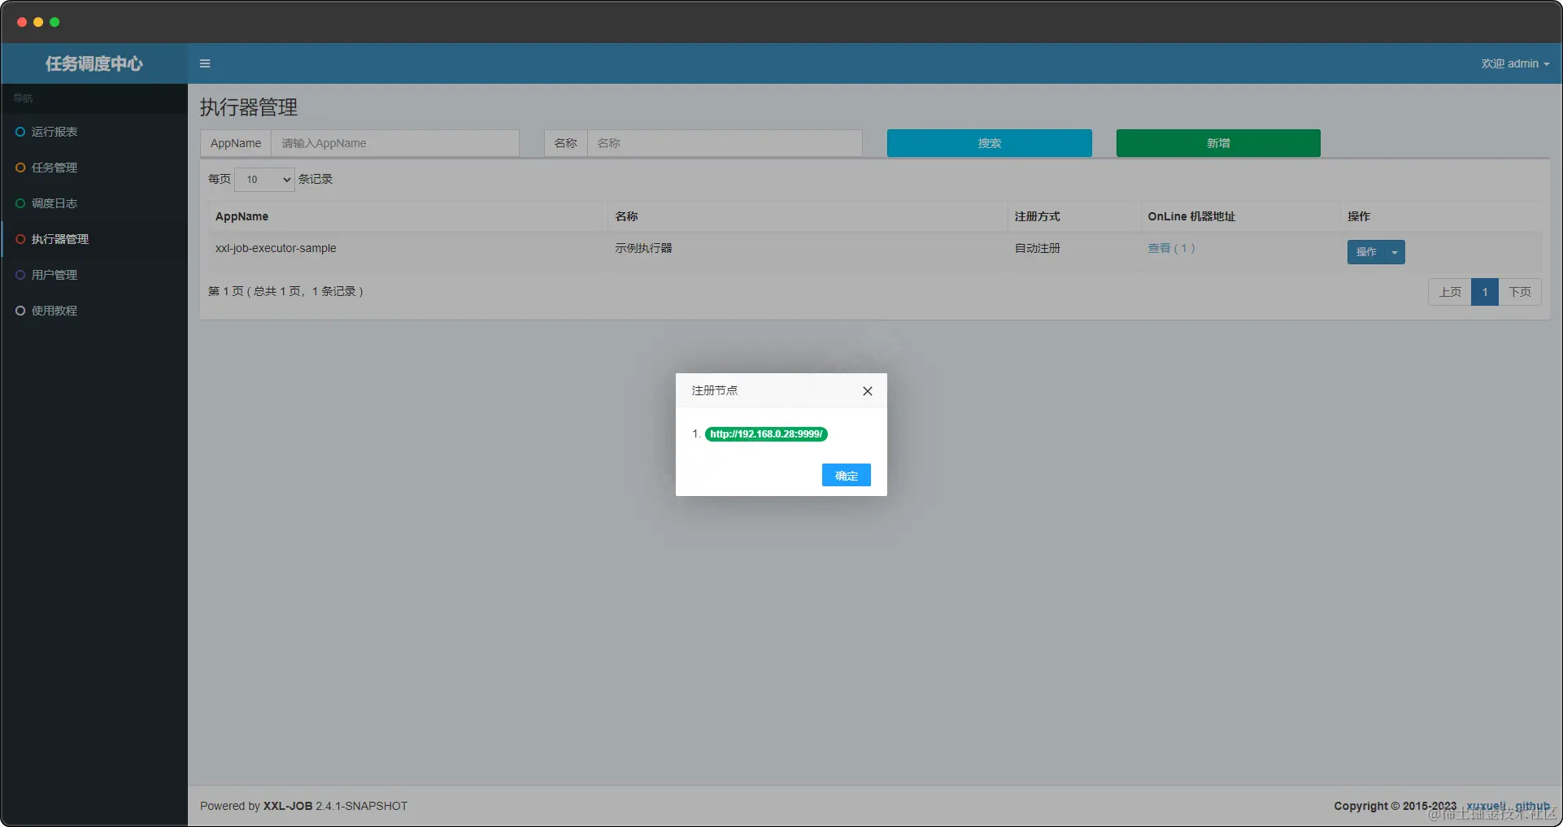Click the 任务管理 circle icon

pos(20,168)
